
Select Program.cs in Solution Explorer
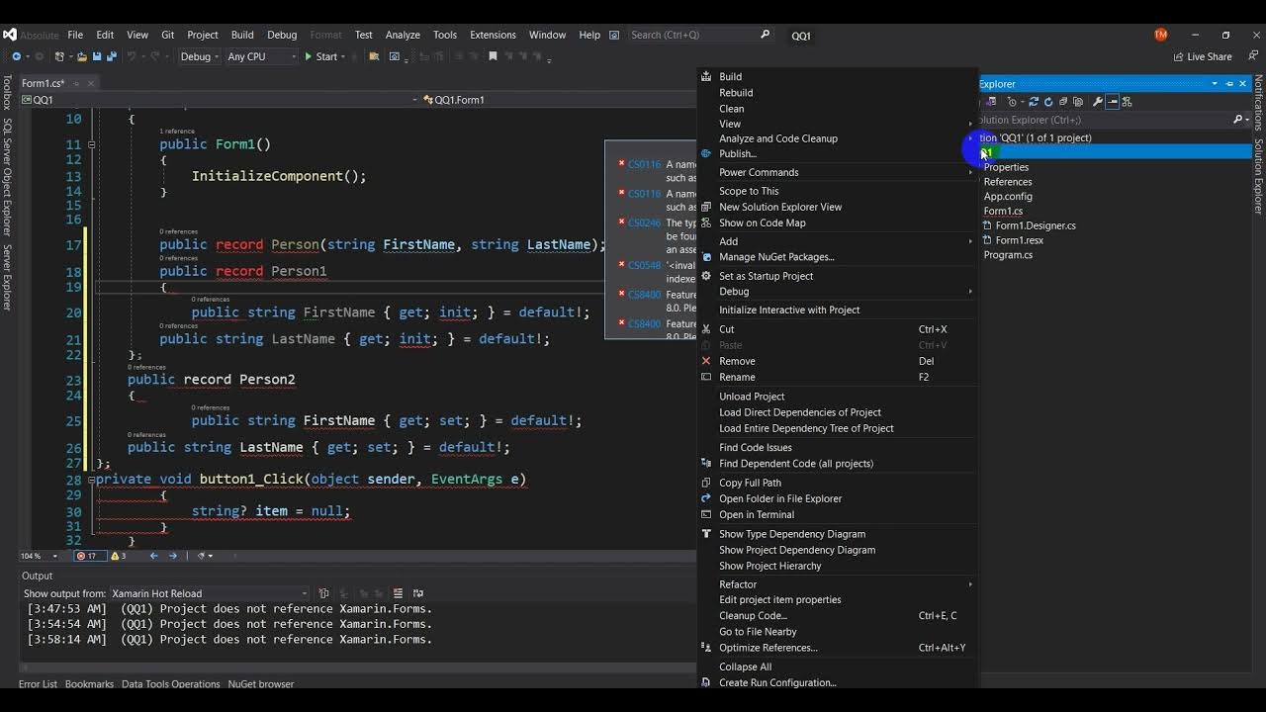pos(1008,255)
